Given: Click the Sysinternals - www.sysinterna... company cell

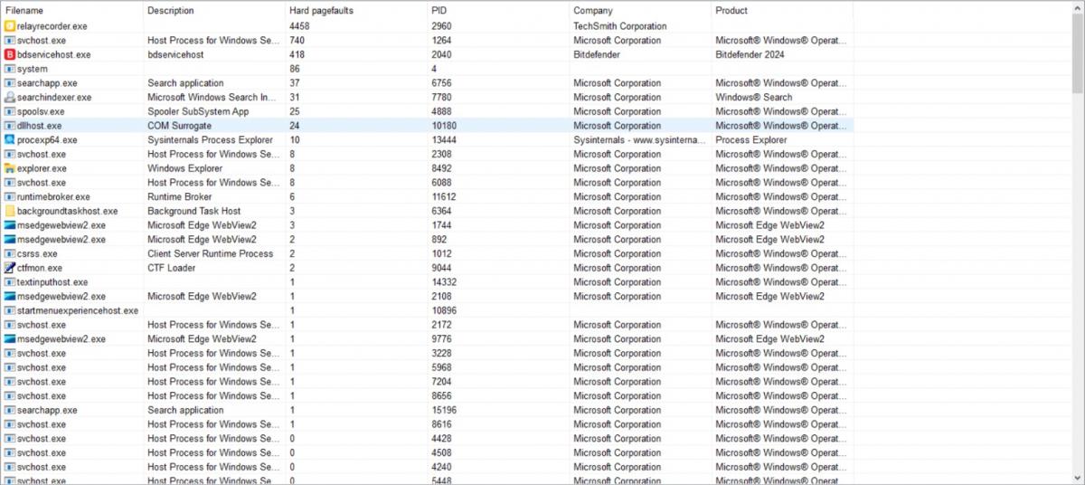Looking at the screenshot, I should pos(640,140).
